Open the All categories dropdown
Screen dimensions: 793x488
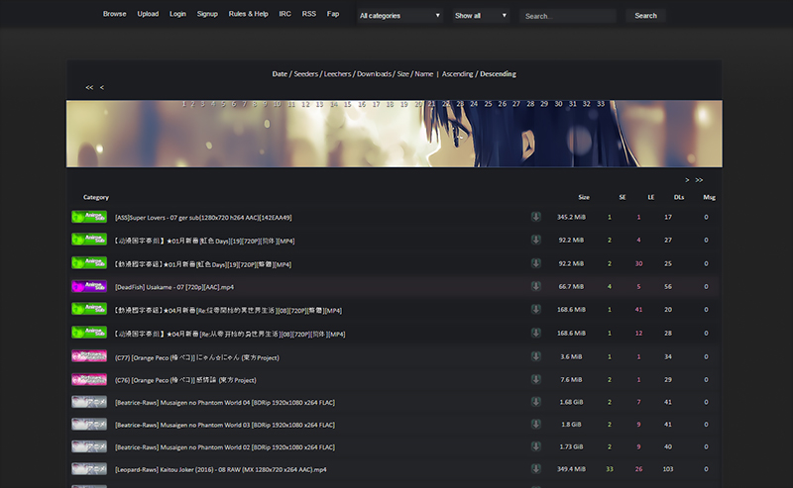click(x=399, y=16)
